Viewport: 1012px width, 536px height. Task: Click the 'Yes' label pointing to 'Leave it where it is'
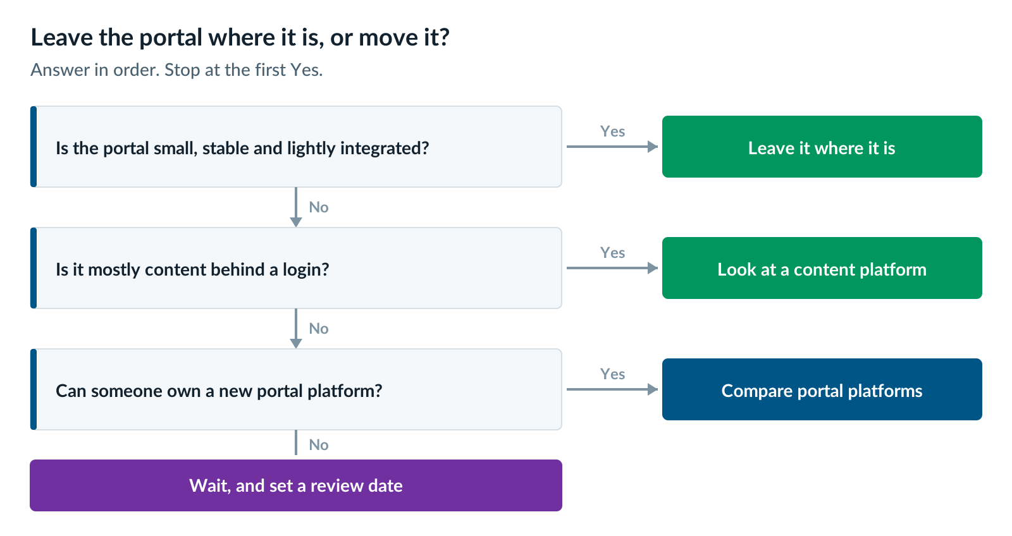click(x=612, y=131)
